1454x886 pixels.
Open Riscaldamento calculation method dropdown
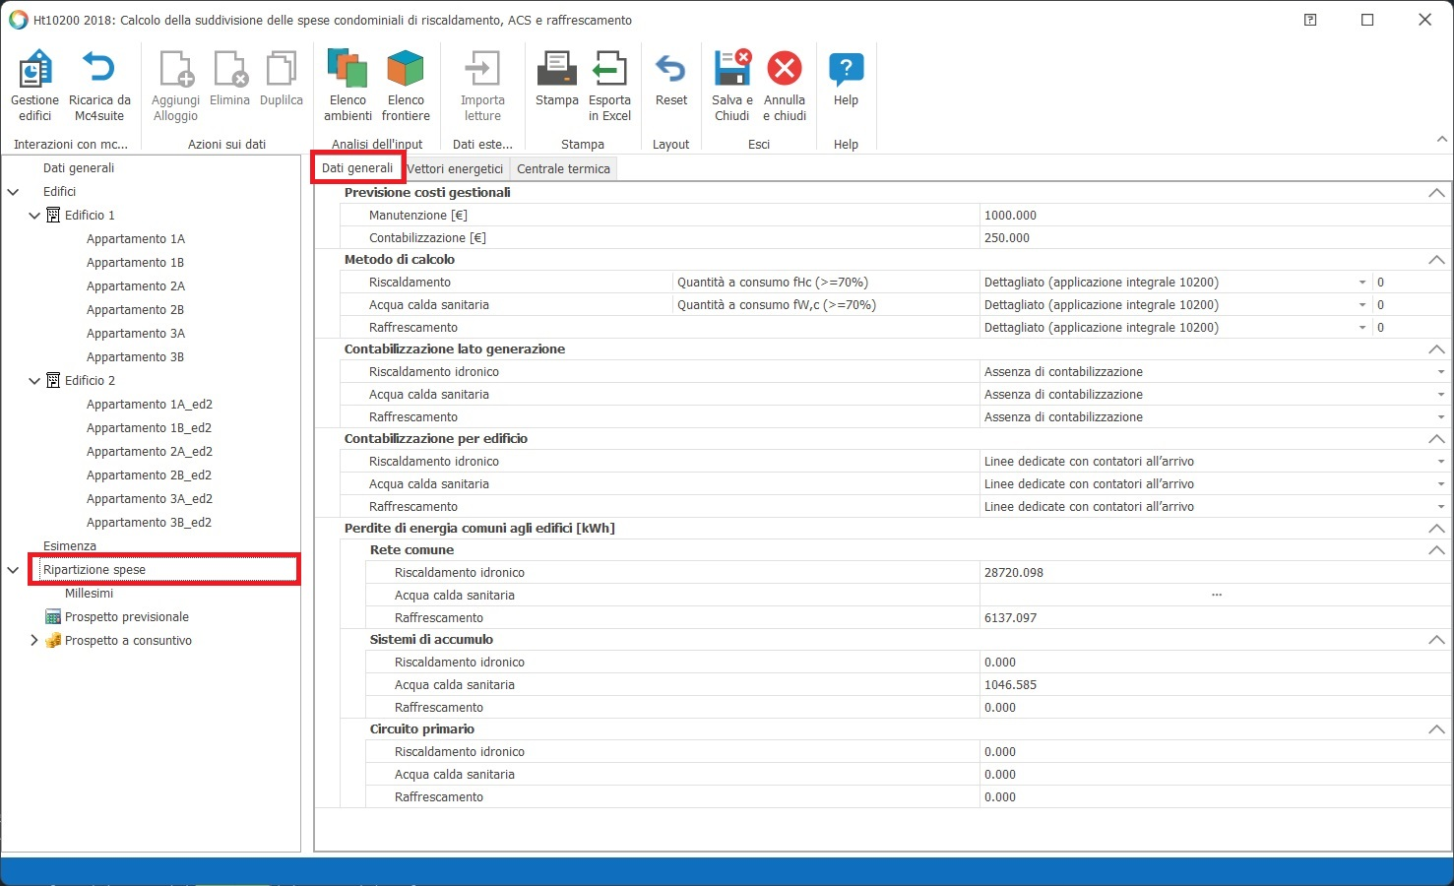(x=1362, y=283)
